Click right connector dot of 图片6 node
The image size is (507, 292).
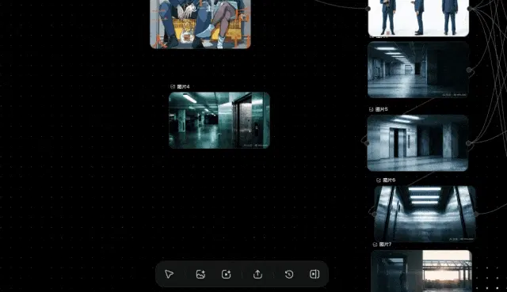click(475, 214)
